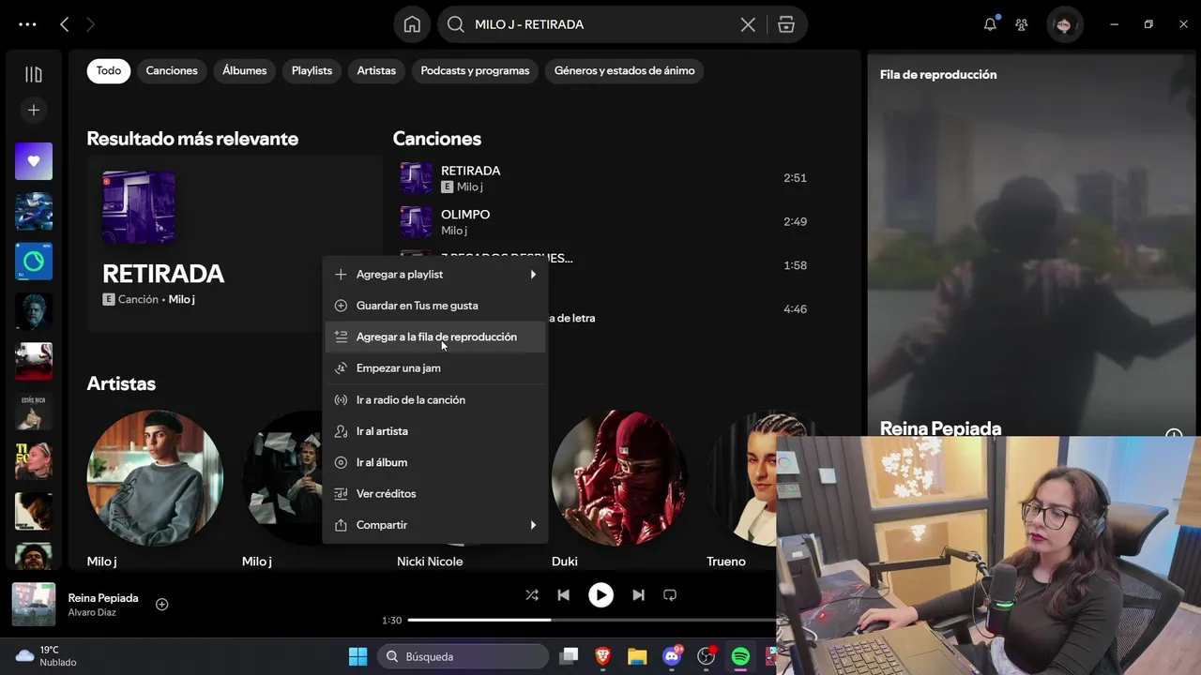Select the Playlists filter chip
The height and width of the screenshot is (675, 1201).
(x=312, y=71)
